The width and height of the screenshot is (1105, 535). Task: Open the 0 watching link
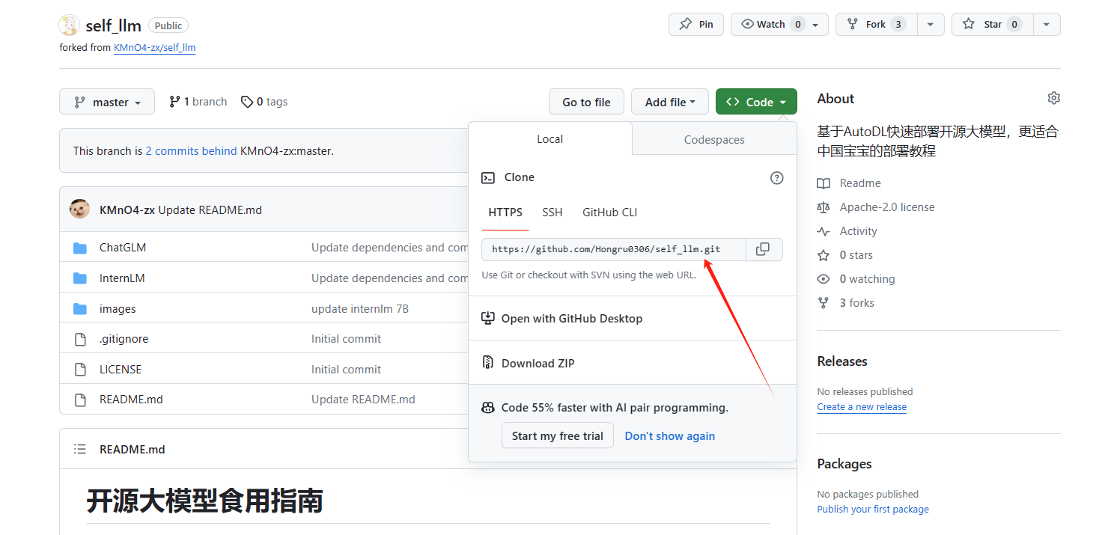tap(868, 279)
